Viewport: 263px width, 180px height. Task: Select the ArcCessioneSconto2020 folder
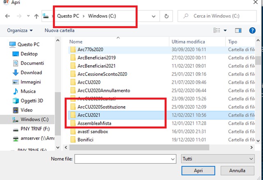(102, 74)
